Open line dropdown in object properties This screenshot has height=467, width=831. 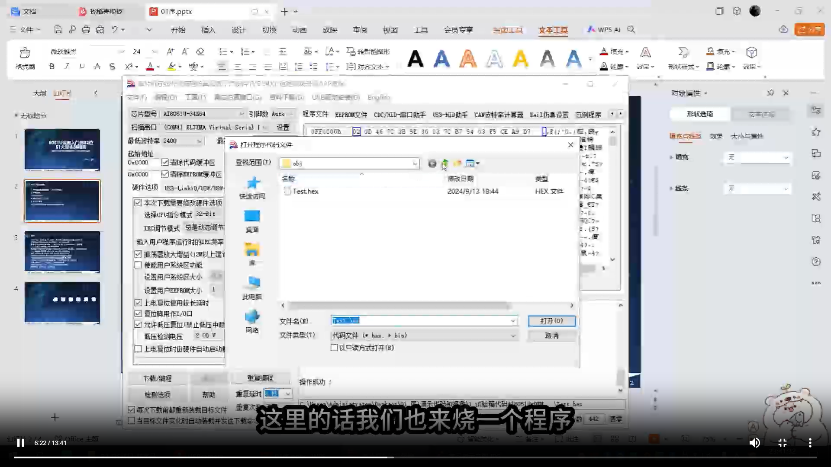[x=757, y=189]
